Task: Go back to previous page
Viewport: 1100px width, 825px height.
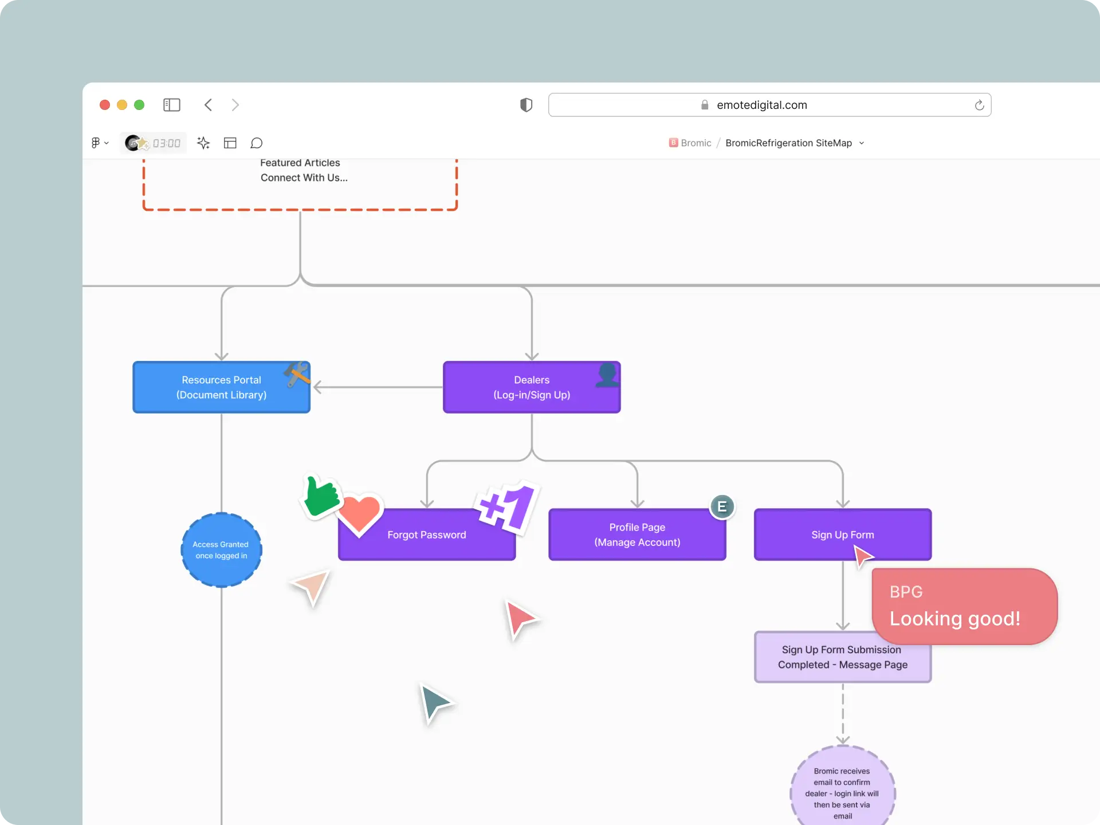Action: (209, 105)
